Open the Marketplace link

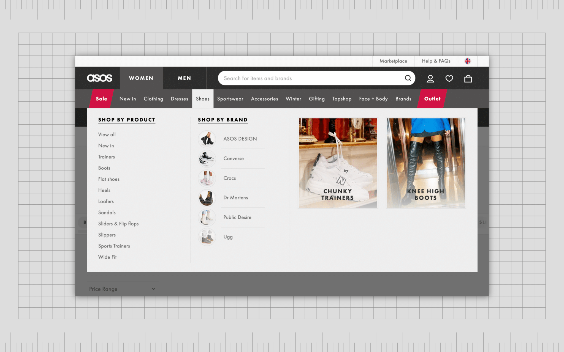(393, 61)
